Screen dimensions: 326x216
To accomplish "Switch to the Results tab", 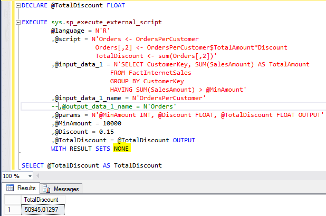I will point(21,188).
